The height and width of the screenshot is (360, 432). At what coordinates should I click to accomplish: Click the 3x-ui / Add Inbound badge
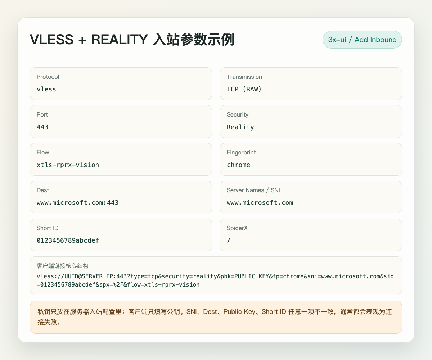[362, 40]
